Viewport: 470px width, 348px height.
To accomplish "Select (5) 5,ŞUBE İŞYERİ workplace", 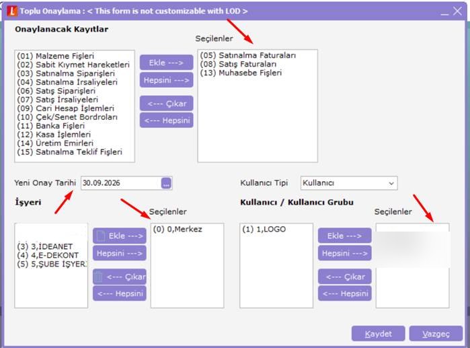I will pos(52,264).
